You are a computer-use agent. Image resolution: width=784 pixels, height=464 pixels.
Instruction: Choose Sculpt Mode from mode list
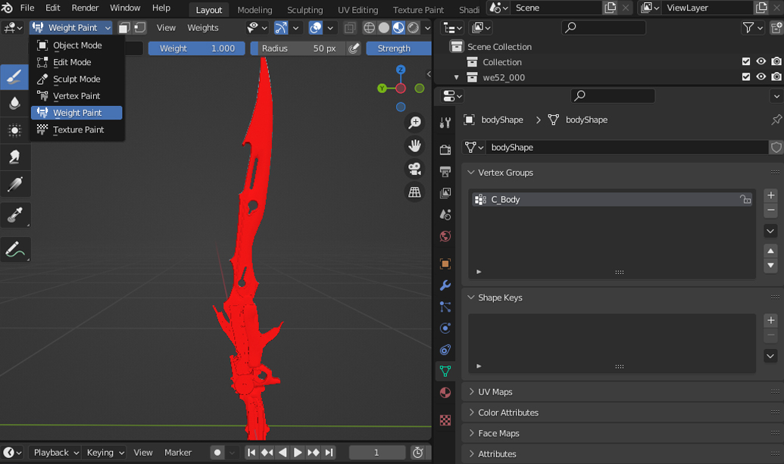tap(77, 79)
